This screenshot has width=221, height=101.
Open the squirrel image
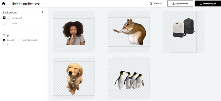[129, 32]
